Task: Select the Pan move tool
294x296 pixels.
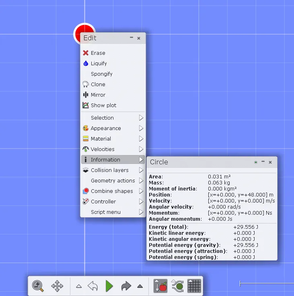Action: click(57, 286)
